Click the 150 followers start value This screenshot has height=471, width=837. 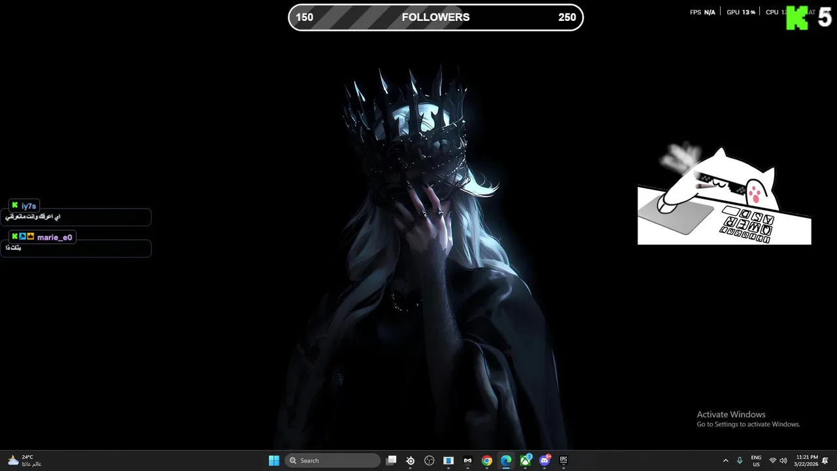coord(304,18)
